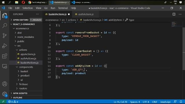Switch to the Chrome taskbar window

point(38,2)
